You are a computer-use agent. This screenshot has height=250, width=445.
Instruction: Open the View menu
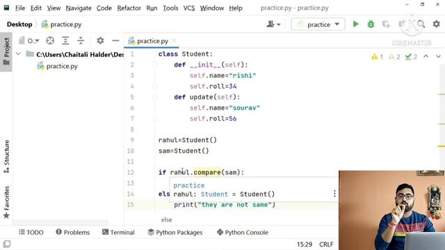(54, 8)
